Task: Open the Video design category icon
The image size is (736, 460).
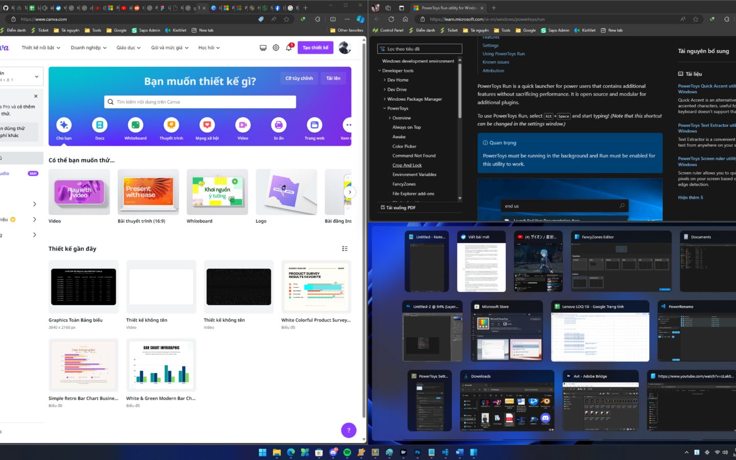Action: [x=243, y=125]
